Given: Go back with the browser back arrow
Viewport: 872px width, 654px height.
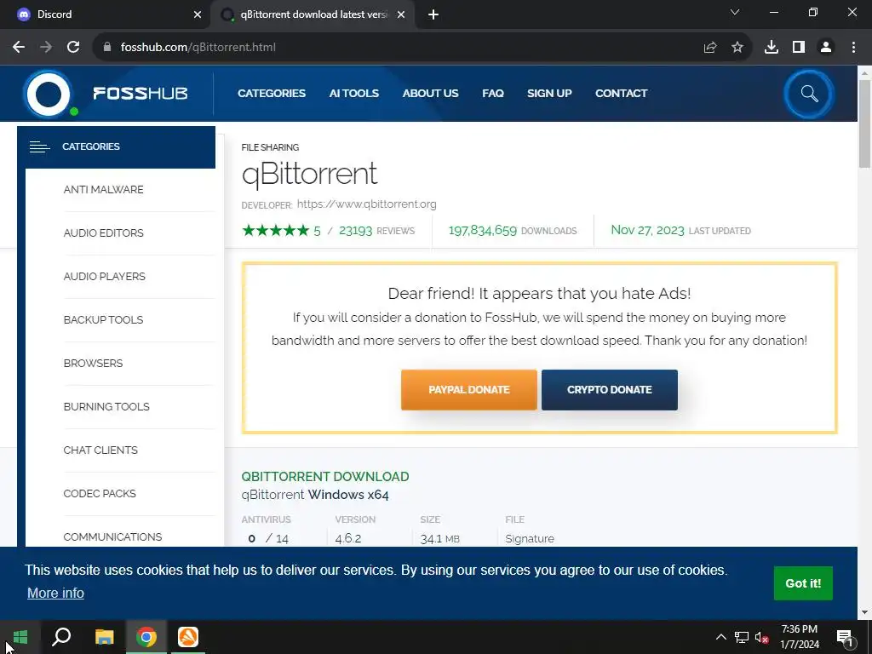Looking at the screenshot, I should (19, 48).
